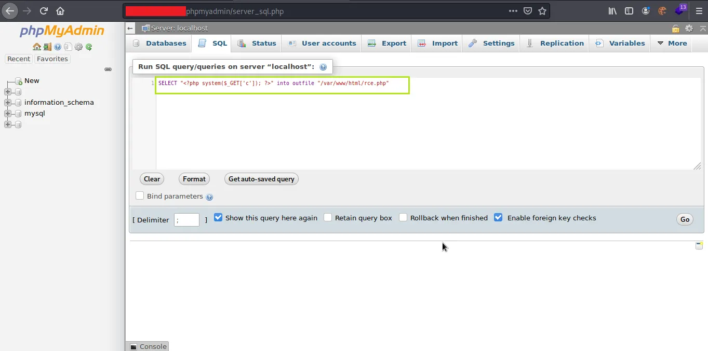Click the Clear button

(152, 179)
